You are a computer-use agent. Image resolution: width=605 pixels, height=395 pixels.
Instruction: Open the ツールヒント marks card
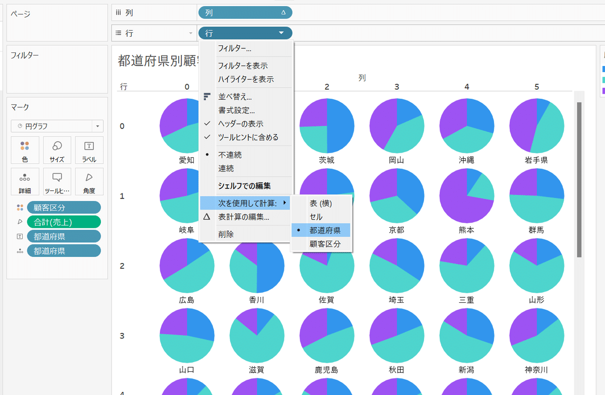pos(57,181)
